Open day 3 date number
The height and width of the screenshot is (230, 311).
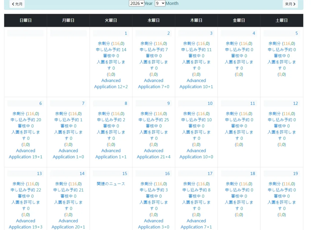click(x=211, y=33)
